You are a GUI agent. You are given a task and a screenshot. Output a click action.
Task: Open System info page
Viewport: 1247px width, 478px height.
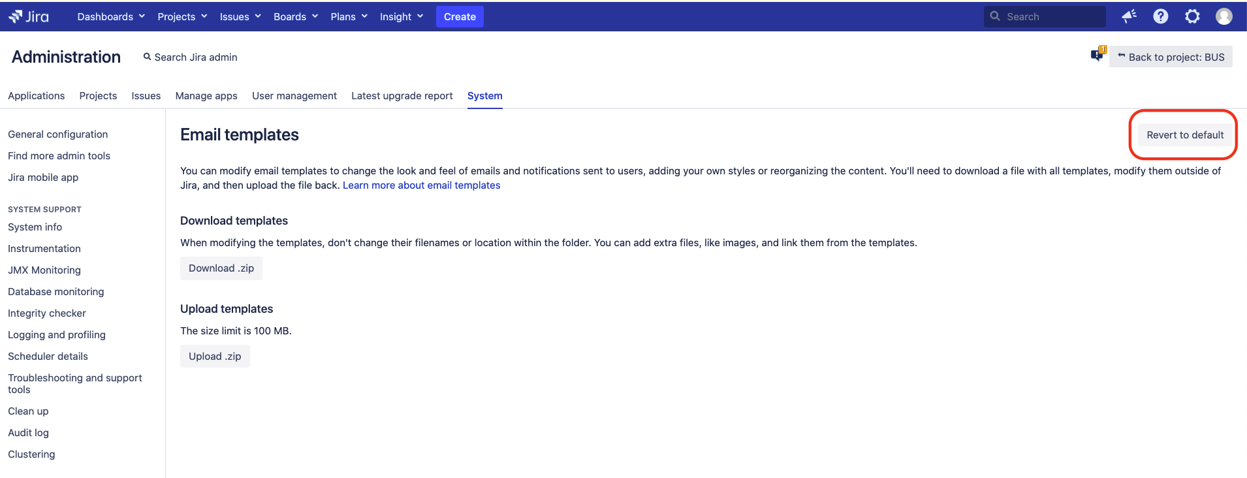(x=35, y=227)
